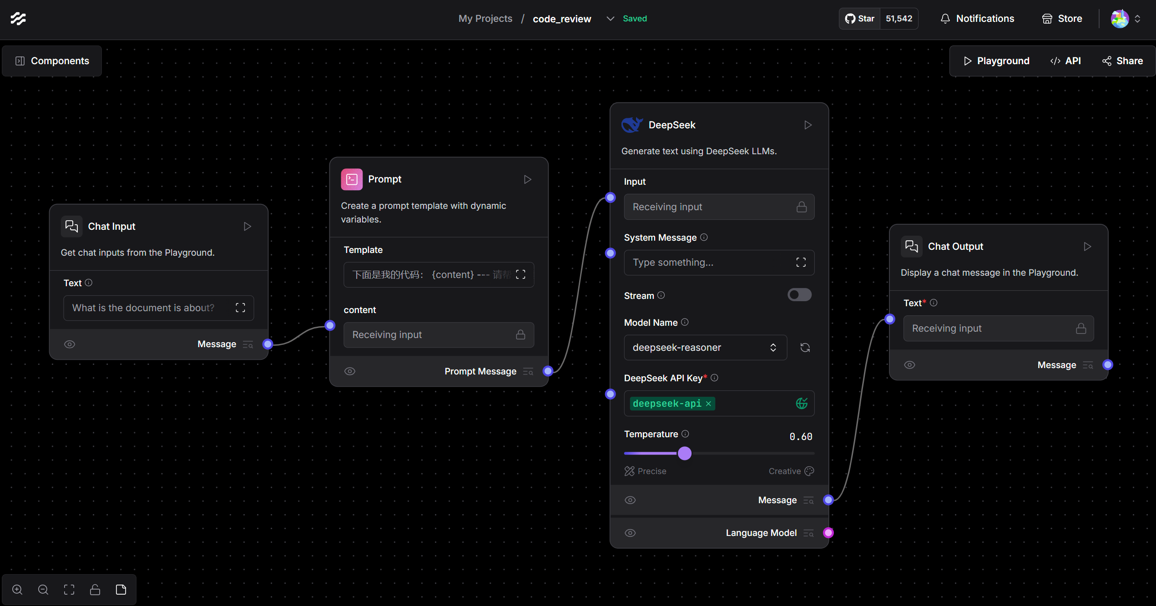Open the Components sidebar panel
This screenshot has width=1156, height=606.
click(x=52, y=61)
